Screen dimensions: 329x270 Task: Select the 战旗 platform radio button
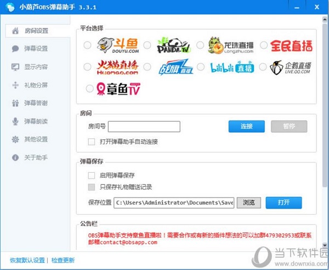[147, 67]
